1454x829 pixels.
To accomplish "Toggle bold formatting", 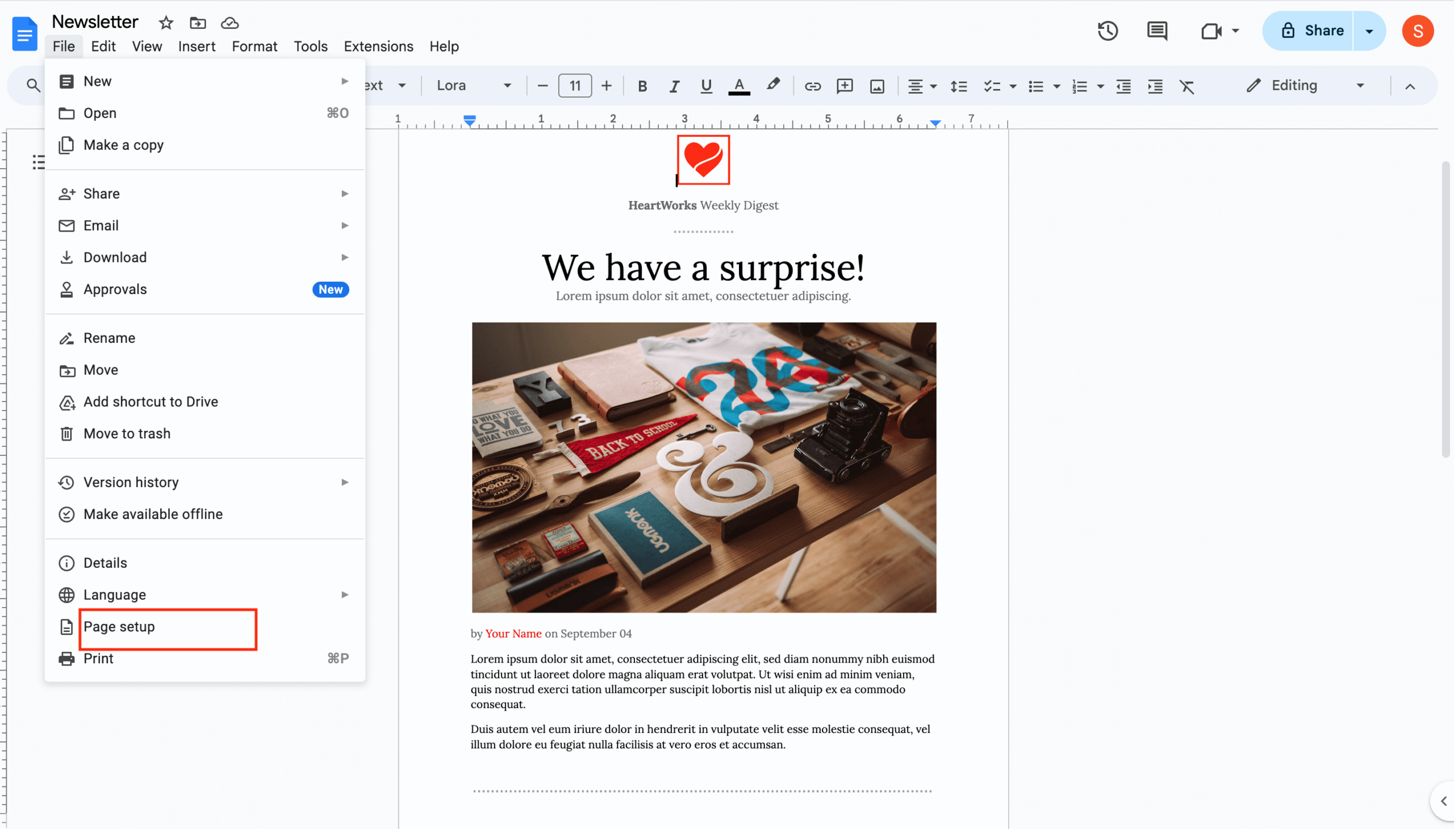I will (x=641, y=85).
